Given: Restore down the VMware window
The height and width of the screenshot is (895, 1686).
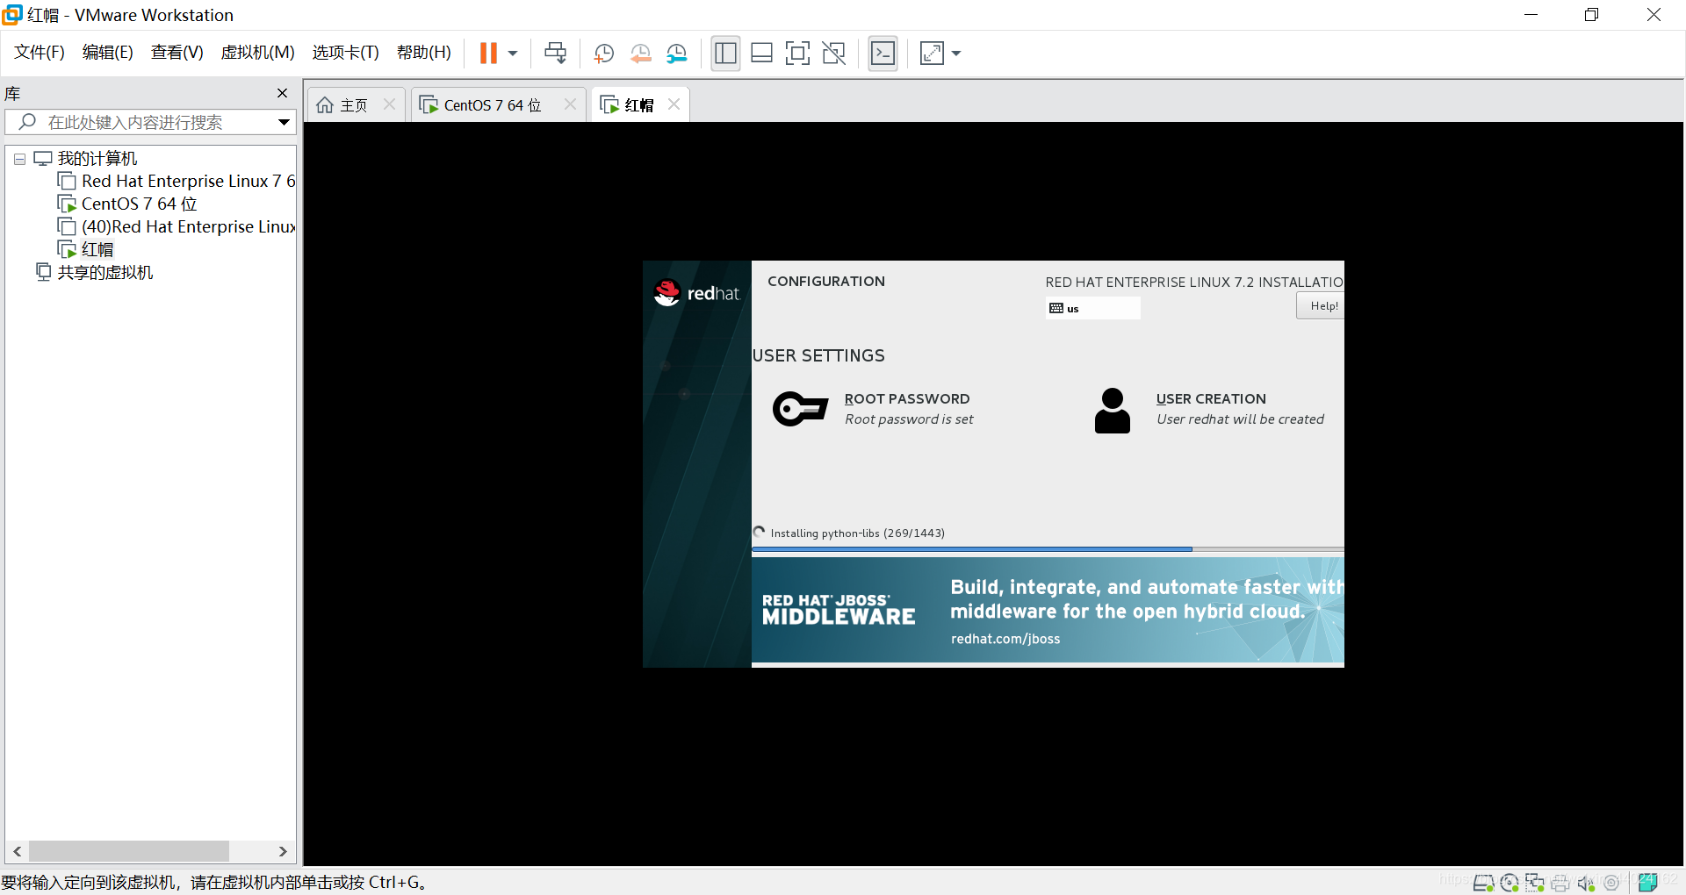Looking at the screenshot, I should 1591,15.
